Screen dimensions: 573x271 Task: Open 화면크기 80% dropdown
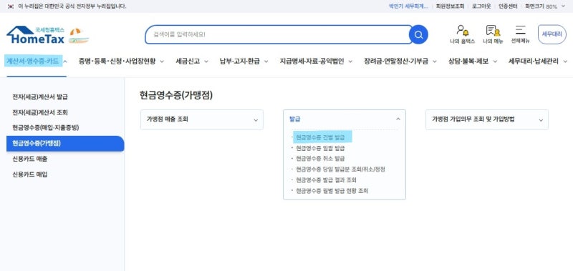(x=545, y=6)
